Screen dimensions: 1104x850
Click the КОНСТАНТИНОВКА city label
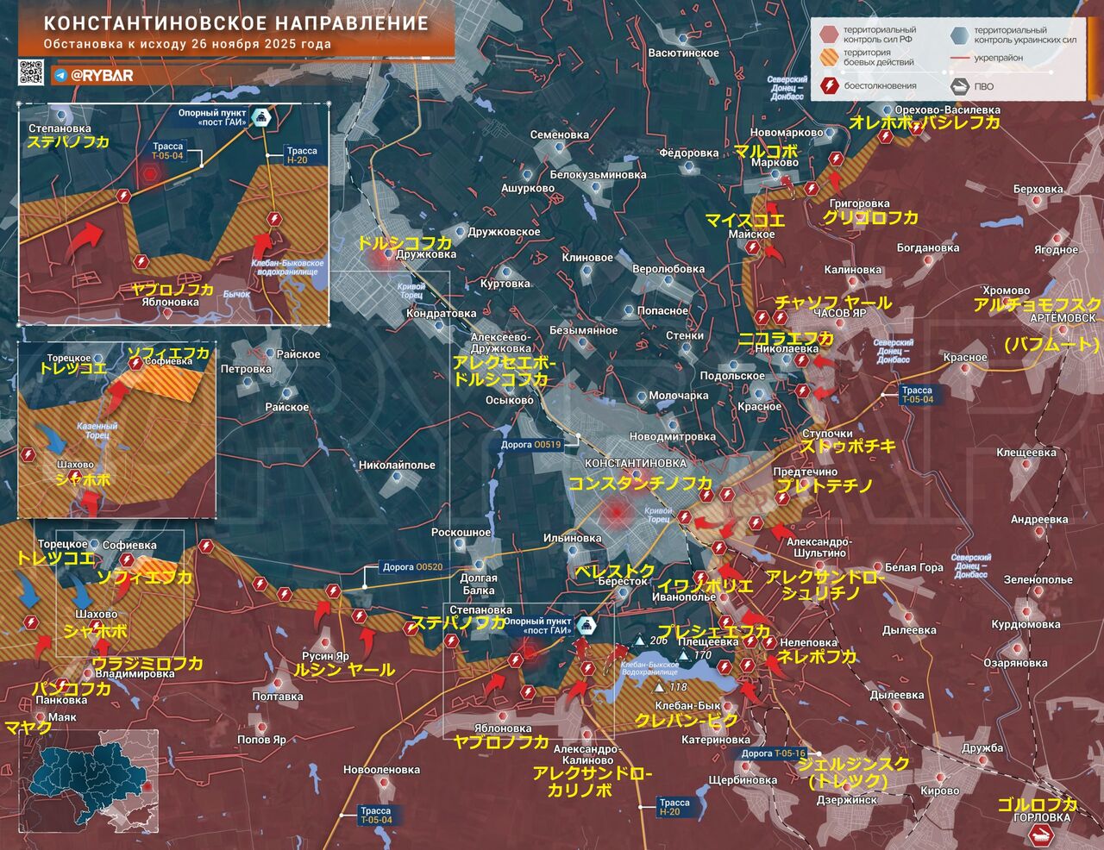tap(636, 464)
